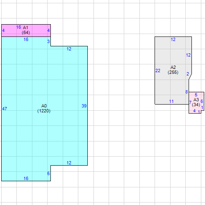
Task: Click the 5 dimension at A0's lower notch
Action: click(48, 173)
